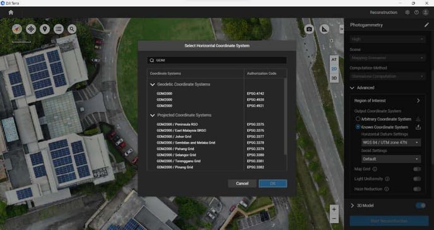Image resolution: width=434 pixels, height=230 pixels.
Task: Select Arbitrary Coordinate System radio button
Action: tap(358, 119)
